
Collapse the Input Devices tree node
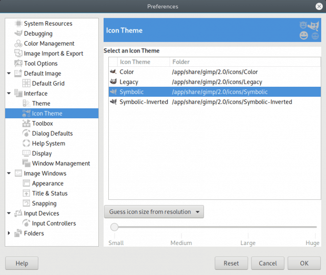click(9, 213)
